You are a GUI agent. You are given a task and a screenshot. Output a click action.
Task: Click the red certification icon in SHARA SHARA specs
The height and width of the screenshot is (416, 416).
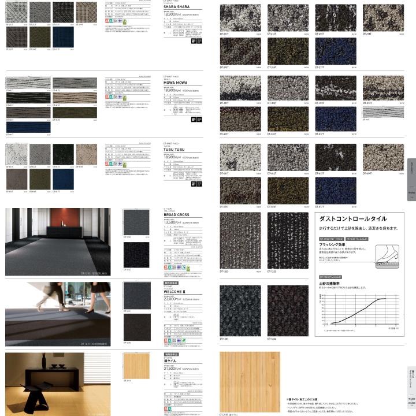click(x=107, y=21)
